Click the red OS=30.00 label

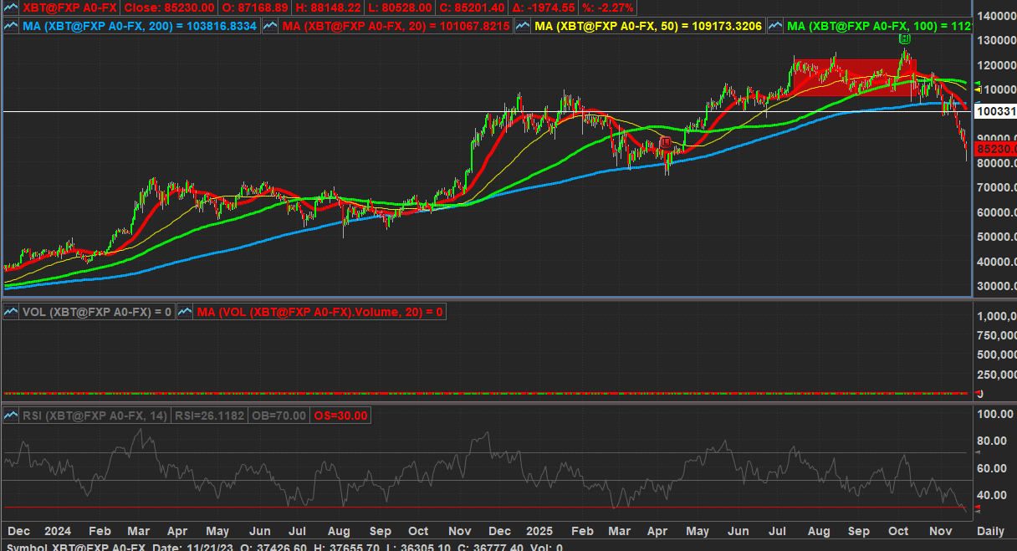[340, 416]
